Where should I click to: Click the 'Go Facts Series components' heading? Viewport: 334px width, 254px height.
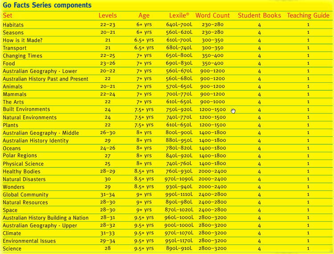47,5
